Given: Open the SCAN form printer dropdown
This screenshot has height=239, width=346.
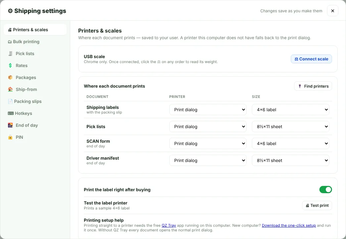Looking at the screenshot, I should (208, 143).
